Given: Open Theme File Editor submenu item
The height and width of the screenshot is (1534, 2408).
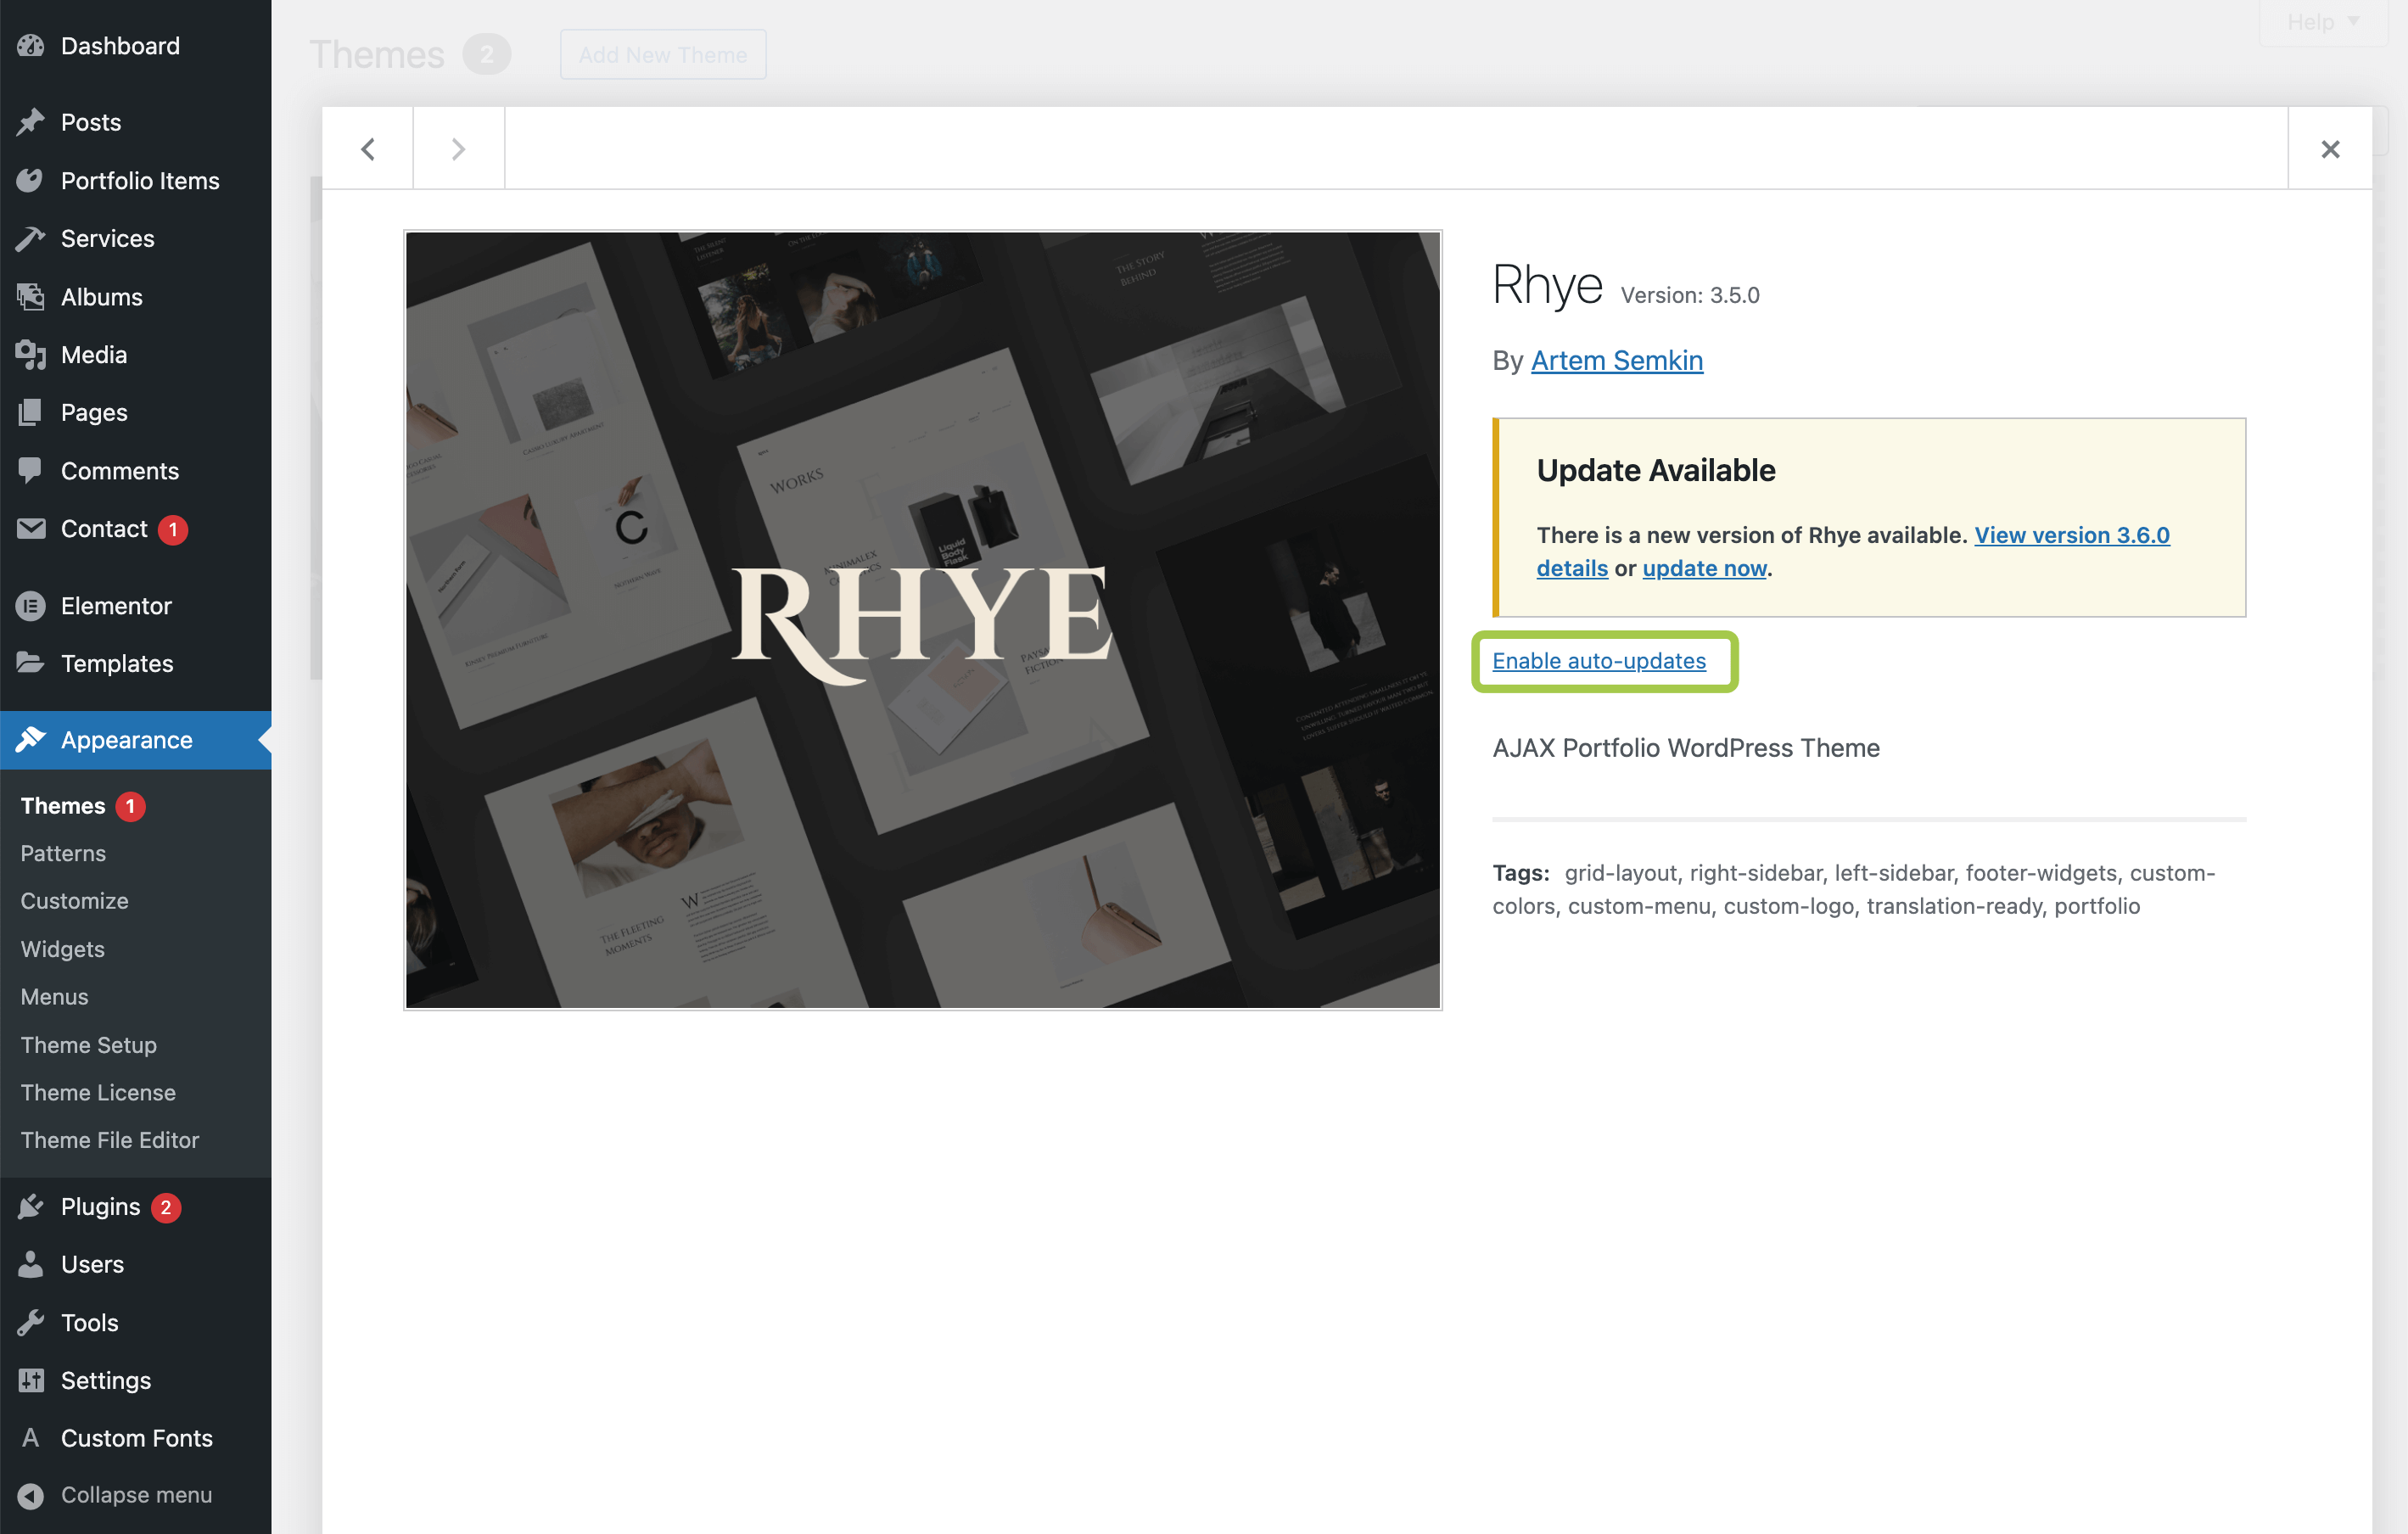Looking at the screenshot, I should click(x=110, y=1140).
